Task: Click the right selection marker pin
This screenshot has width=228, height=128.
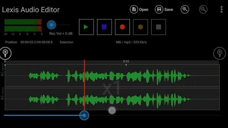Action: click(x=219, y=53)
